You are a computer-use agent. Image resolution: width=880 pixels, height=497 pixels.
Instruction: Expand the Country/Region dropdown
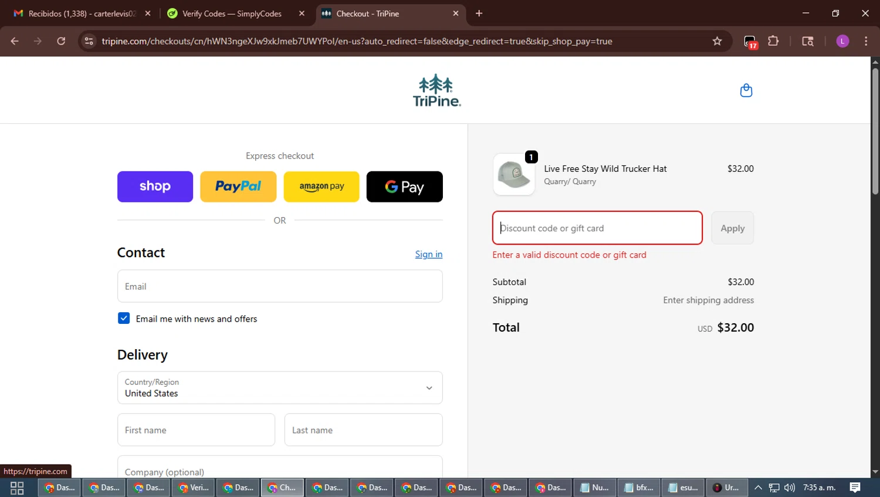(x=280, y=388)
